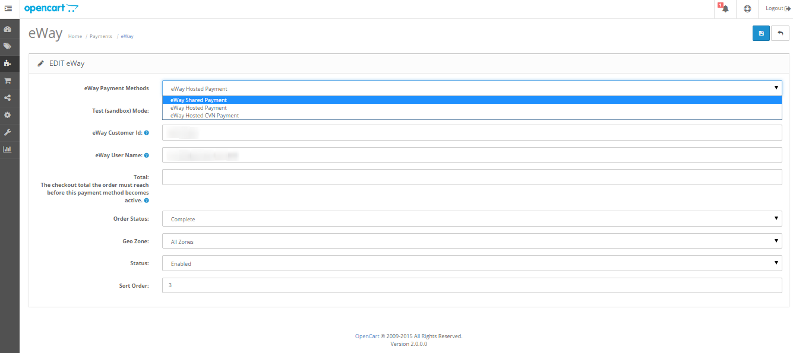Open the Marketing share sidebar icon

click(x=8, y=98)
